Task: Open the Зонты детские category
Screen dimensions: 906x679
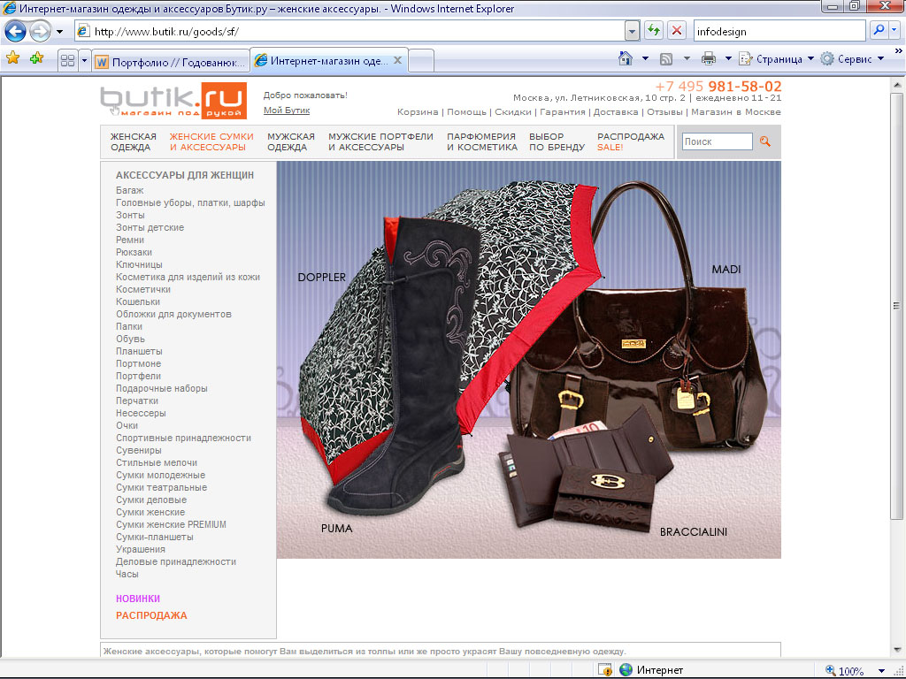Action: (150, 227)
